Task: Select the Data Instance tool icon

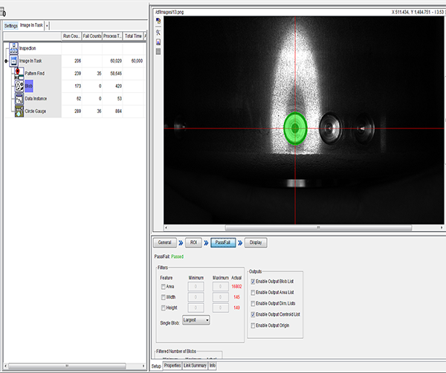Action: (19, 98)
